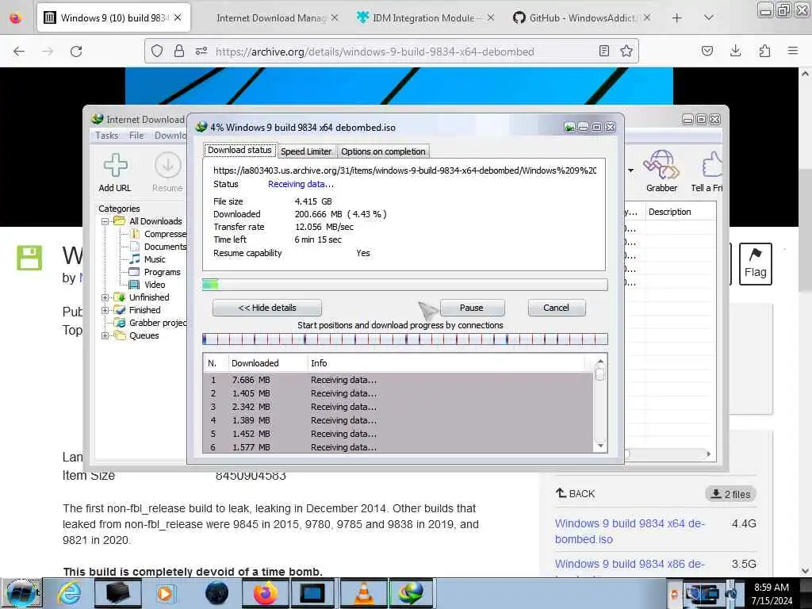Bookmark this page with the star icon

point(626,51)
